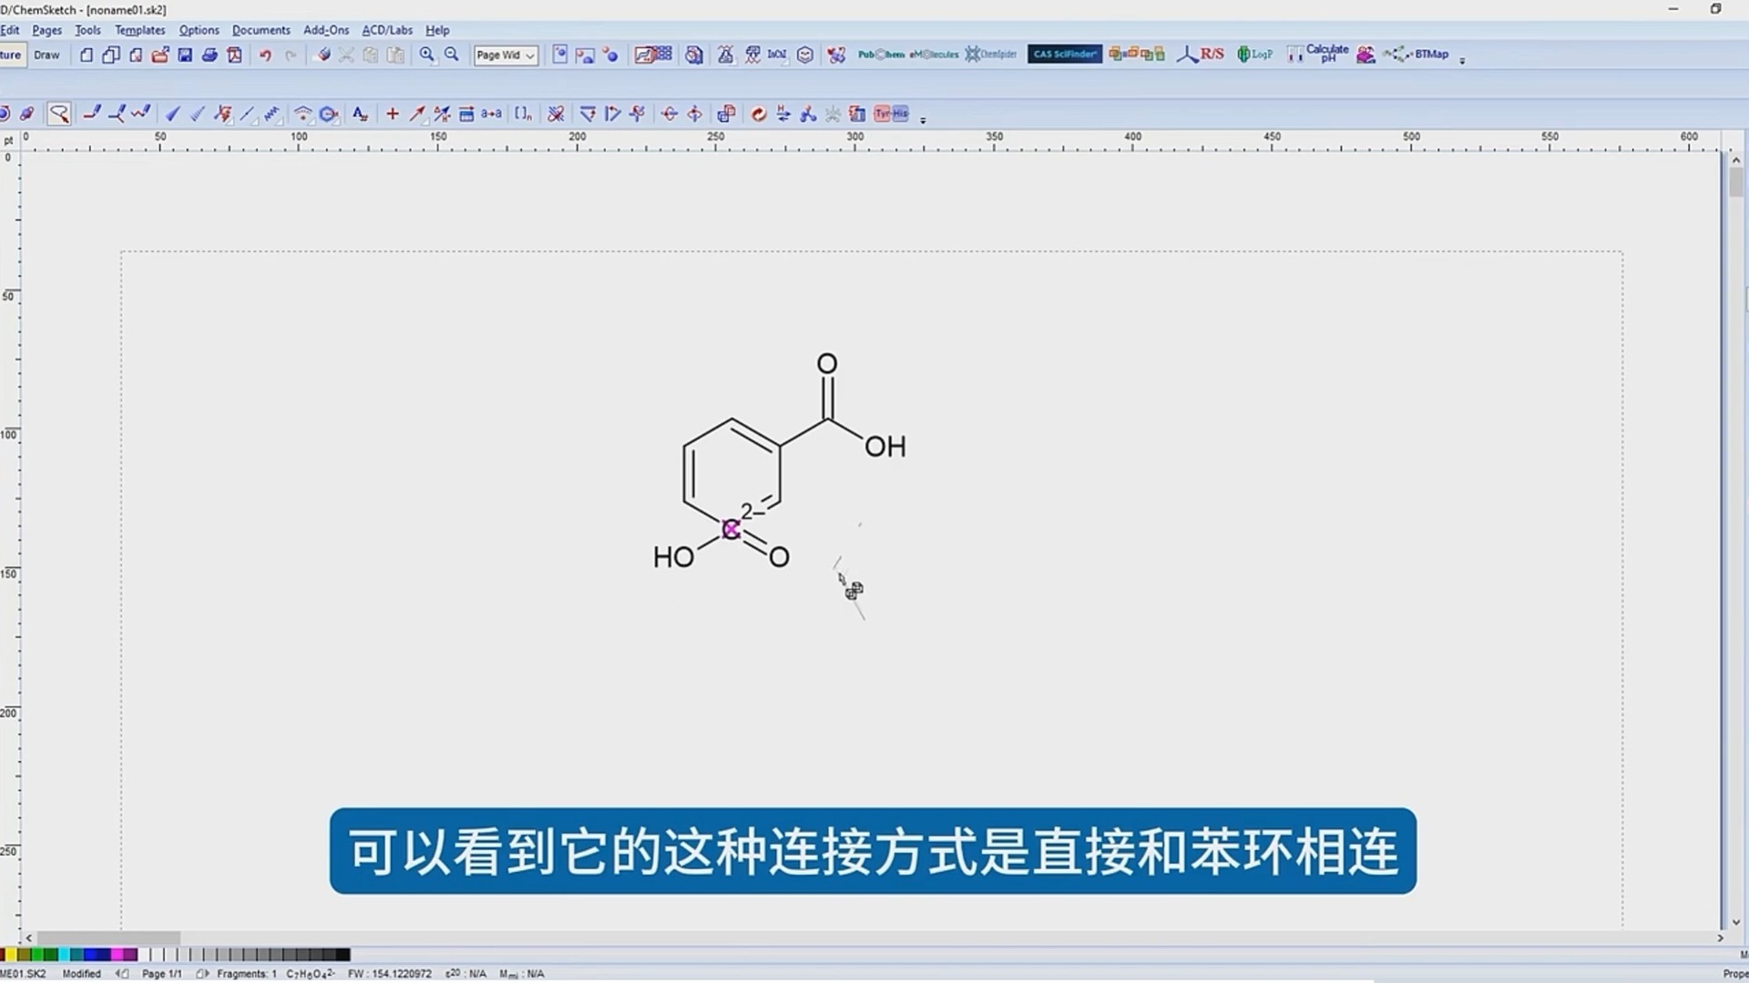This screenshot has height=983, width=1749.
Task: Click Fragments: 1 in status bar
Action: click(x=247, y=974)
